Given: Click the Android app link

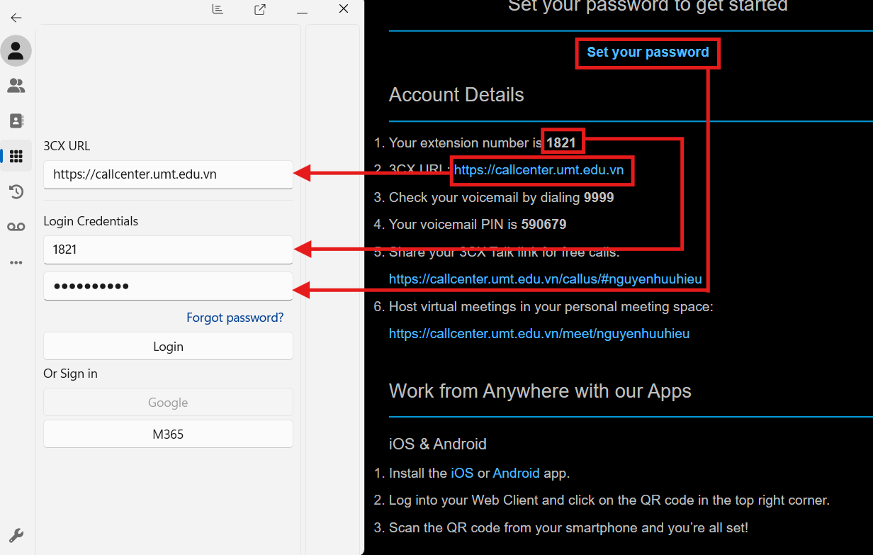Looking at the screenshot, I should pyautogui.click(x=517, y=473).
